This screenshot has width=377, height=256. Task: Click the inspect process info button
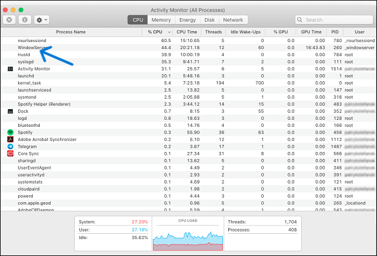coord(25,20)
